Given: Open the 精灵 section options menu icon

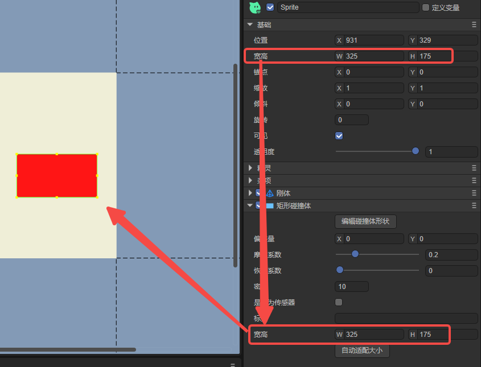Looking at the screenshot, I should 474,168.
